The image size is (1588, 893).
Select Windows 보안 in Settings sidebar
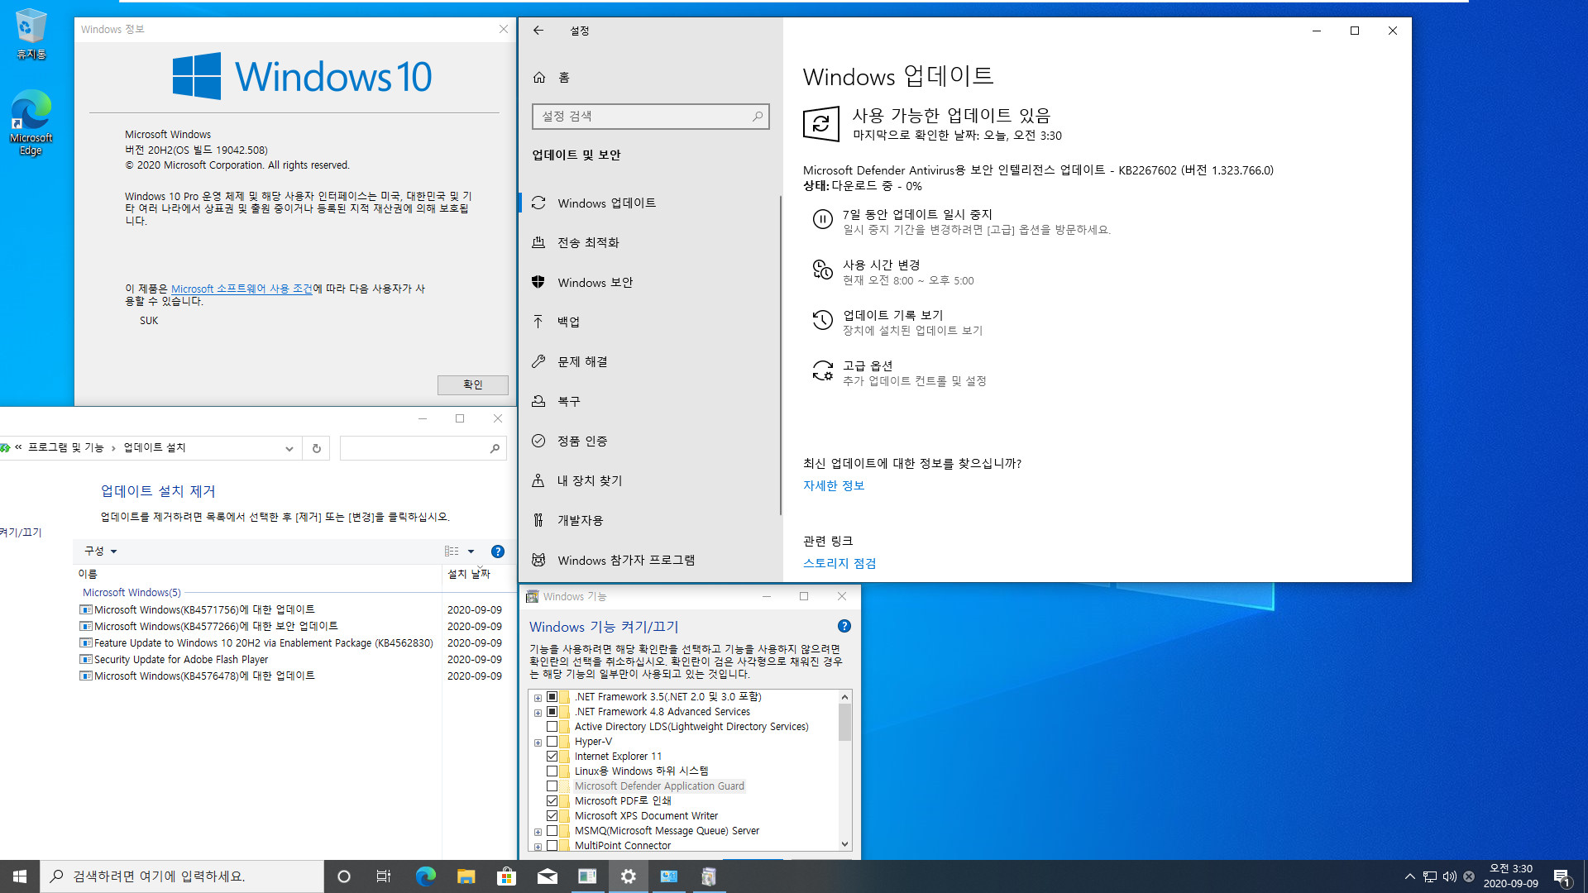(x=648, y=283)
